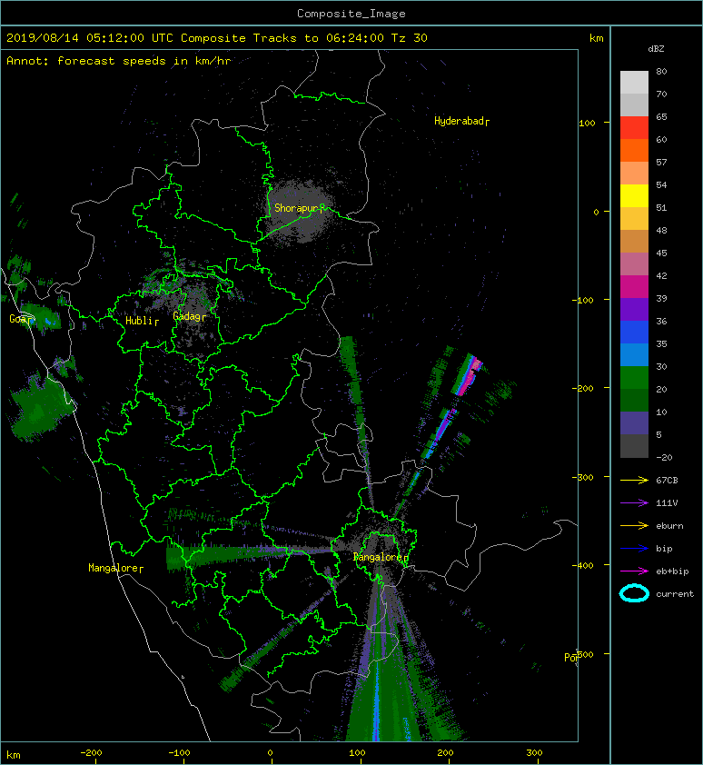Click the cyan ellipse 'current' legend icon
This screenshot has height=765, width=703.
[634, 594]
